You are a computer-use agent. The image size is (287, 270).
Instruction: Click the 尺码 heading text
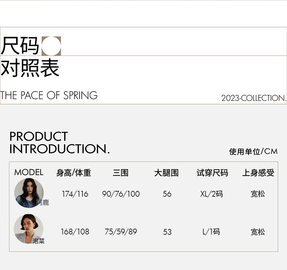point(20,46)
